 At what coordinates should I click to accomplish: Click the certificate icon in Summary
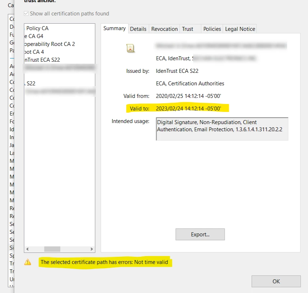pos(130,48)
